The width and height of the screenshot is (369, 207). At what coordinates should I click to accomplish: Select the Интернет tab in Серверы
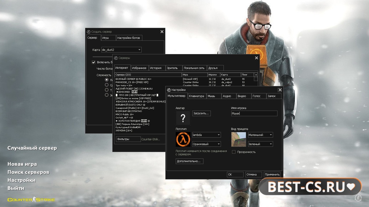[122, 68]
